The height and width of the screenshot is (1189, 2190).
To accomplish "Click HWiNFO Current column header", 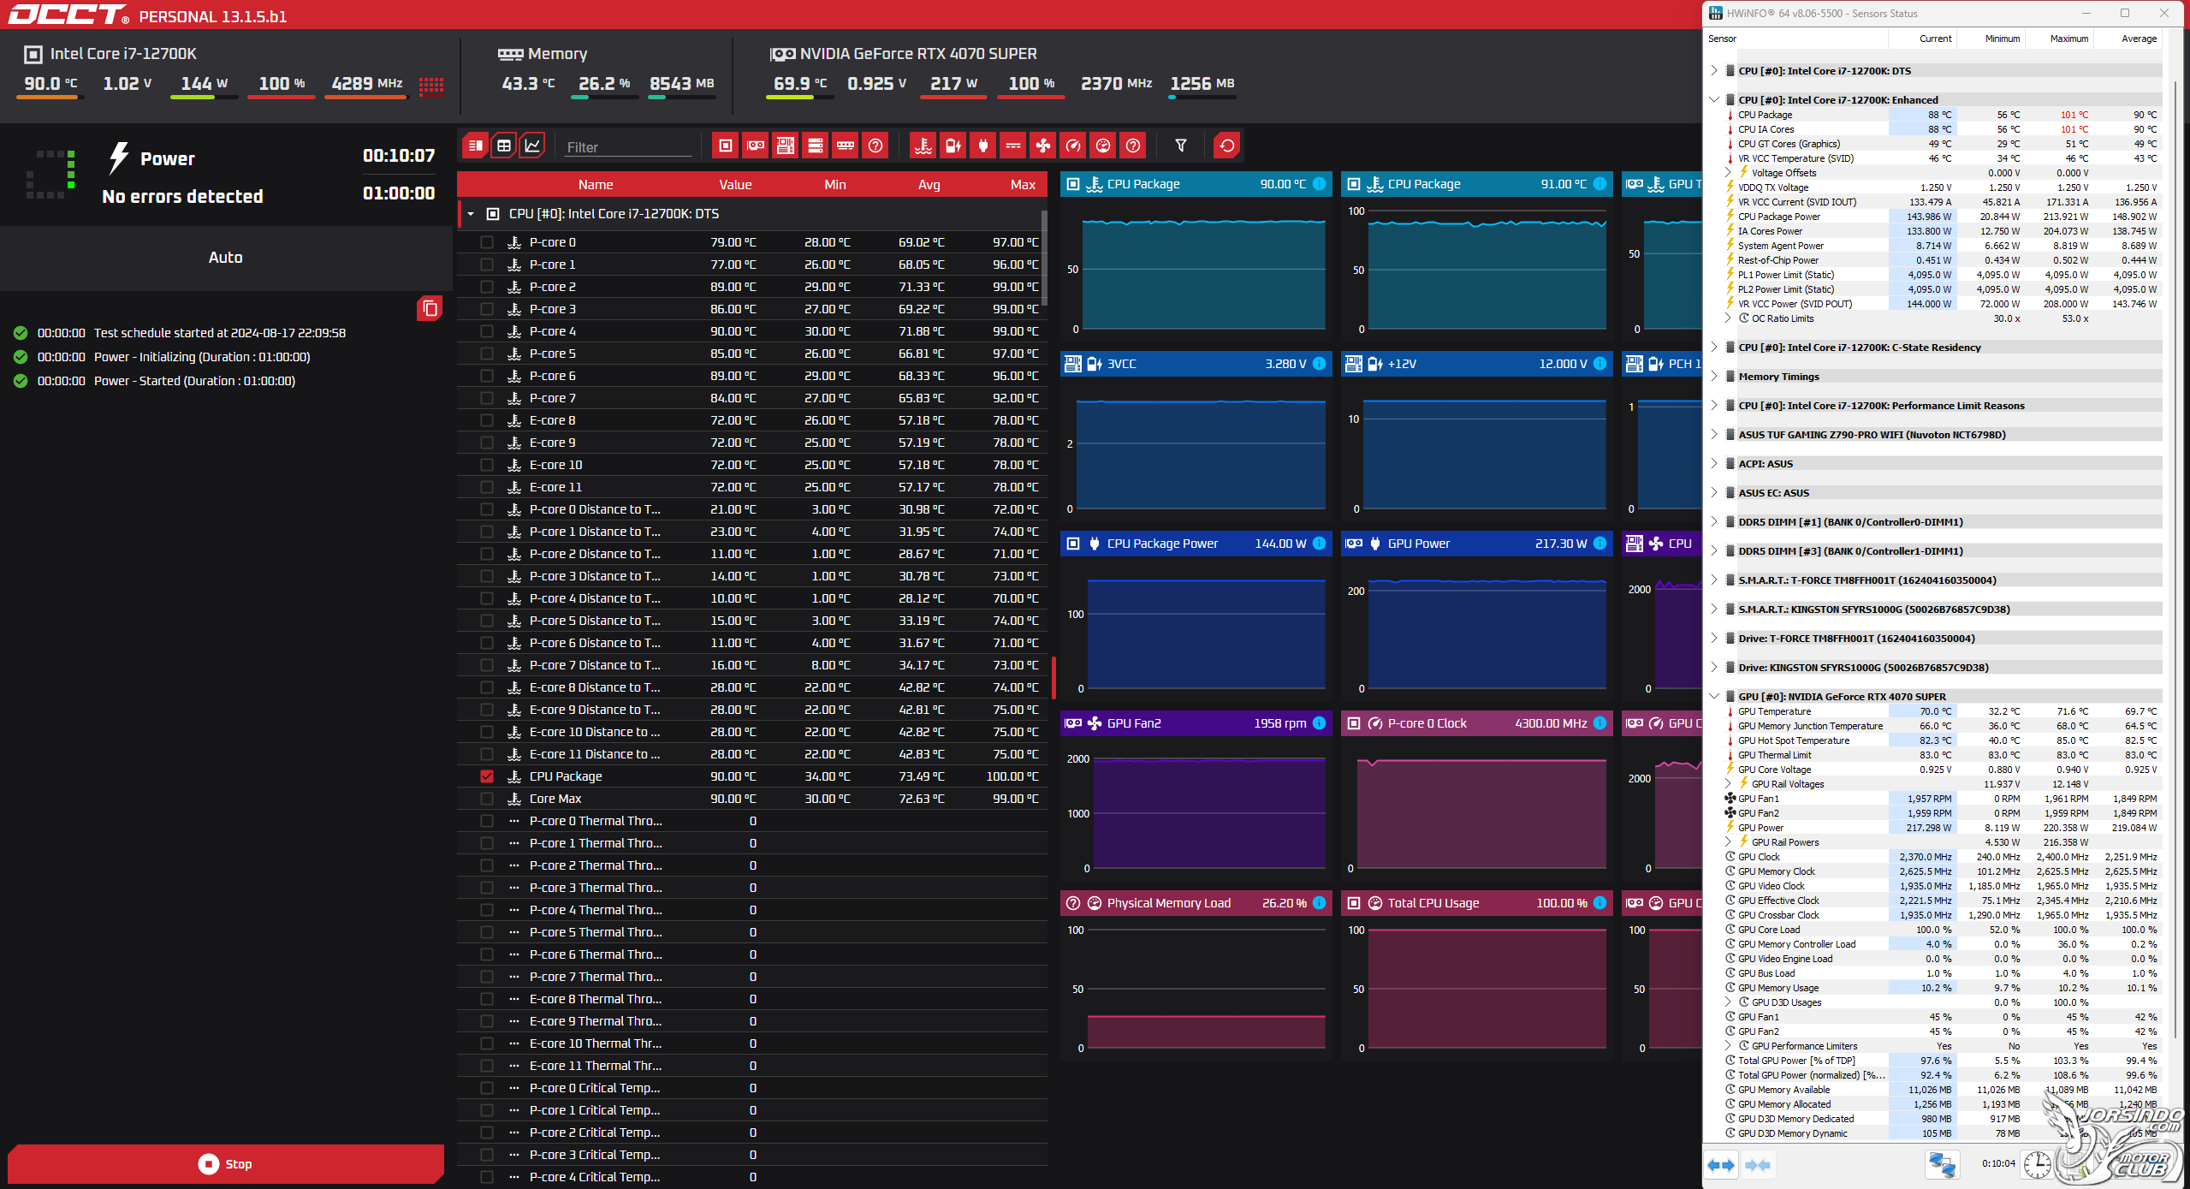I will click(1922, 39).
